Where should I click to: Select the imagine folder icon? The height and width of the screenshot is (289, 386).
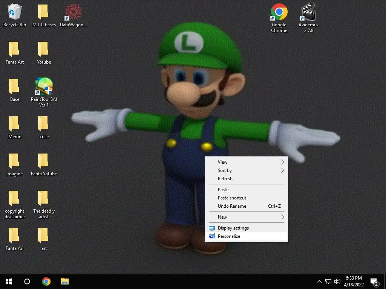tap(15, 165)
